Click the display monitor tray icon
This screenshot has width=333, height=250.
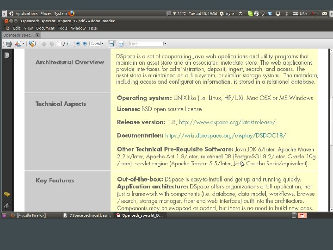277,13
